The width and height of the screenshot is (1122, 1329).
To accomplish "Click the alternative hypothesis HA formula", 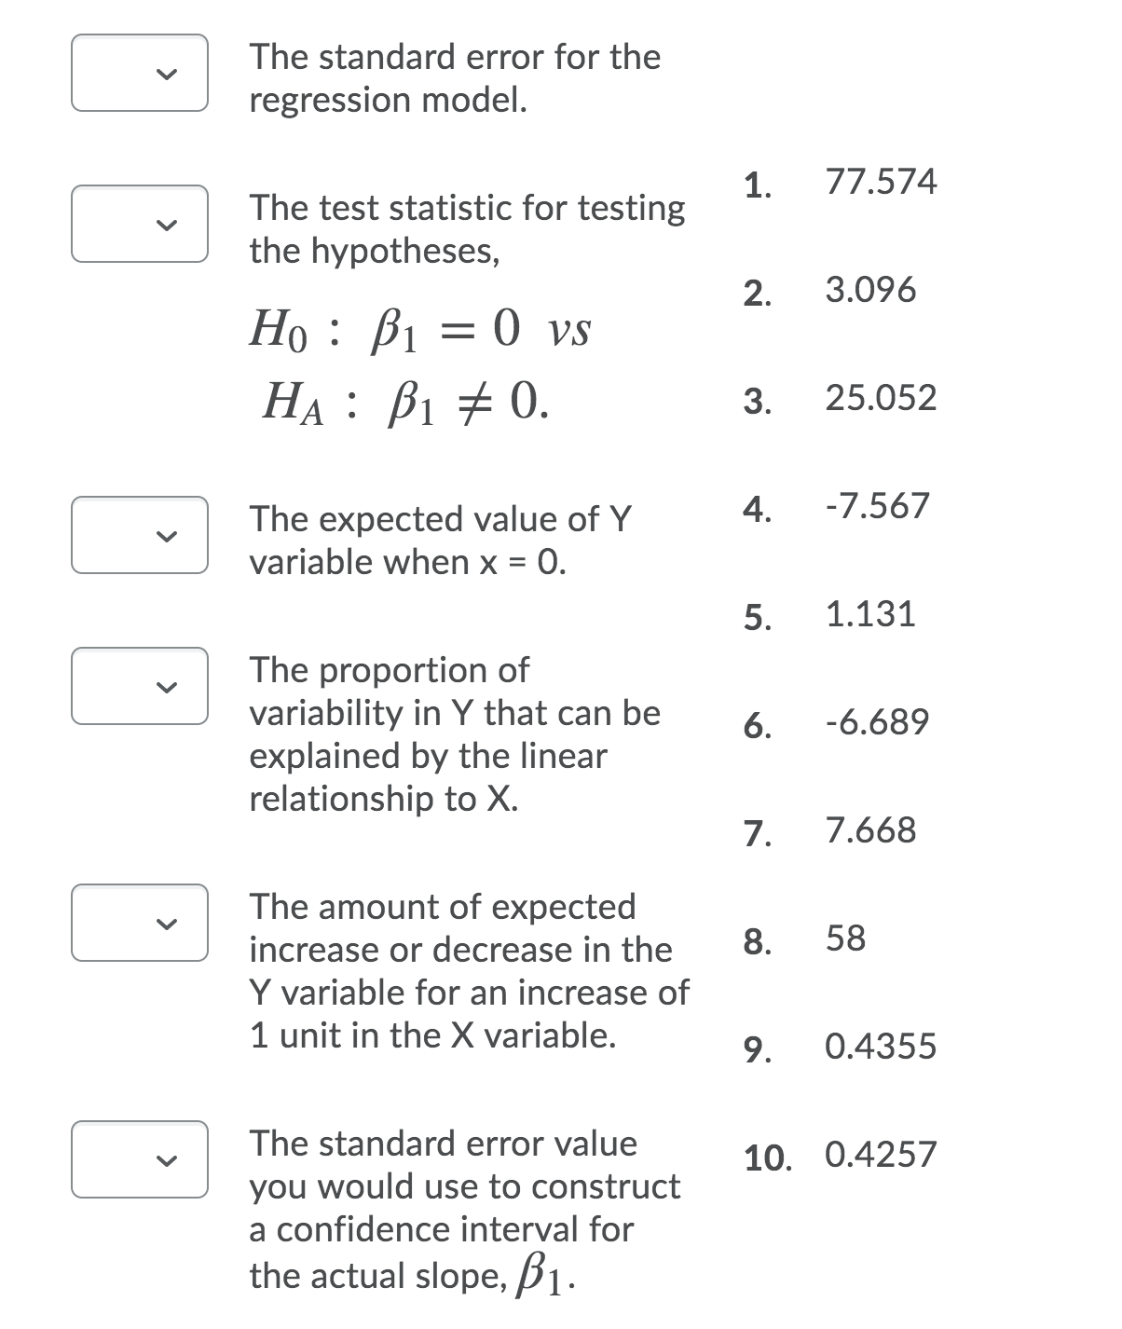I will (406, 402).
